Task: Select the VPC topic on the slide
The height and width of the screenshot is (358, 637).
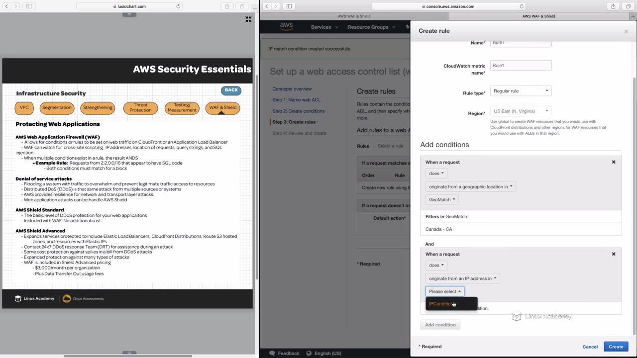Action: tap(24, 107)
